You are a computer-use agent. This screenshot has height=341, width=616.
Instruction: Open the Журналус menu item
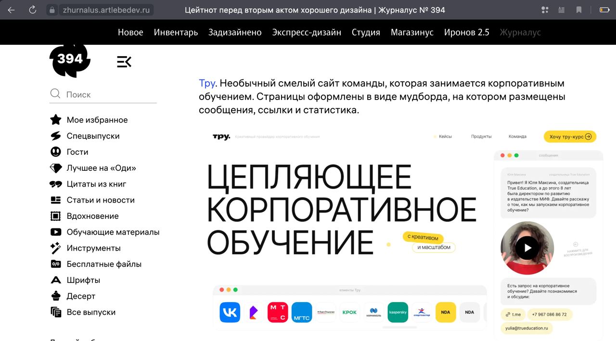520,32
